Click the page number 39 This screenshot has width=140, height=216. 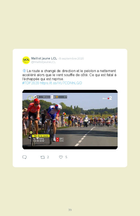click(x=70, y=210)
